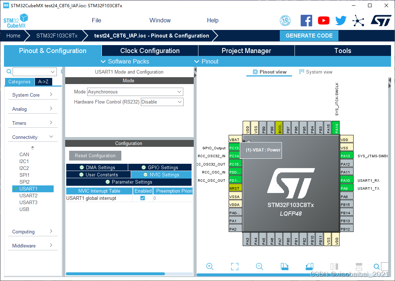Open the Parameter Settings tab
Screen dimensions: 395x281
129,182
